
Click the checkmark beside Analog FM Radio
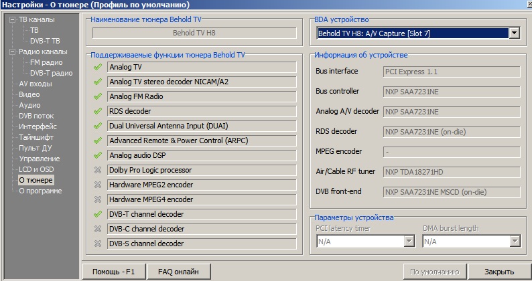pyautogui.click(x=98, y=97)
